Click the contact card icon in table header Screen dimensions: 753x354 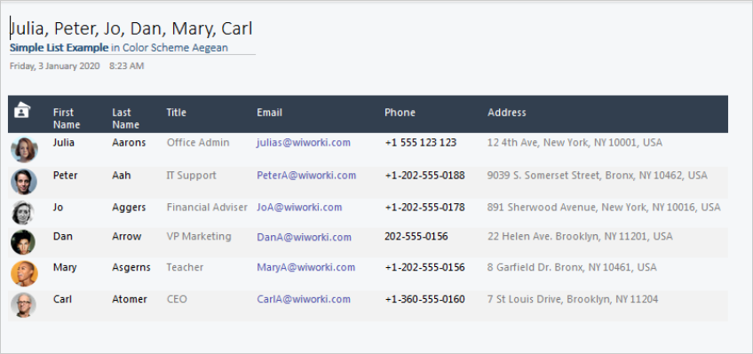click(x=21, y=110)
